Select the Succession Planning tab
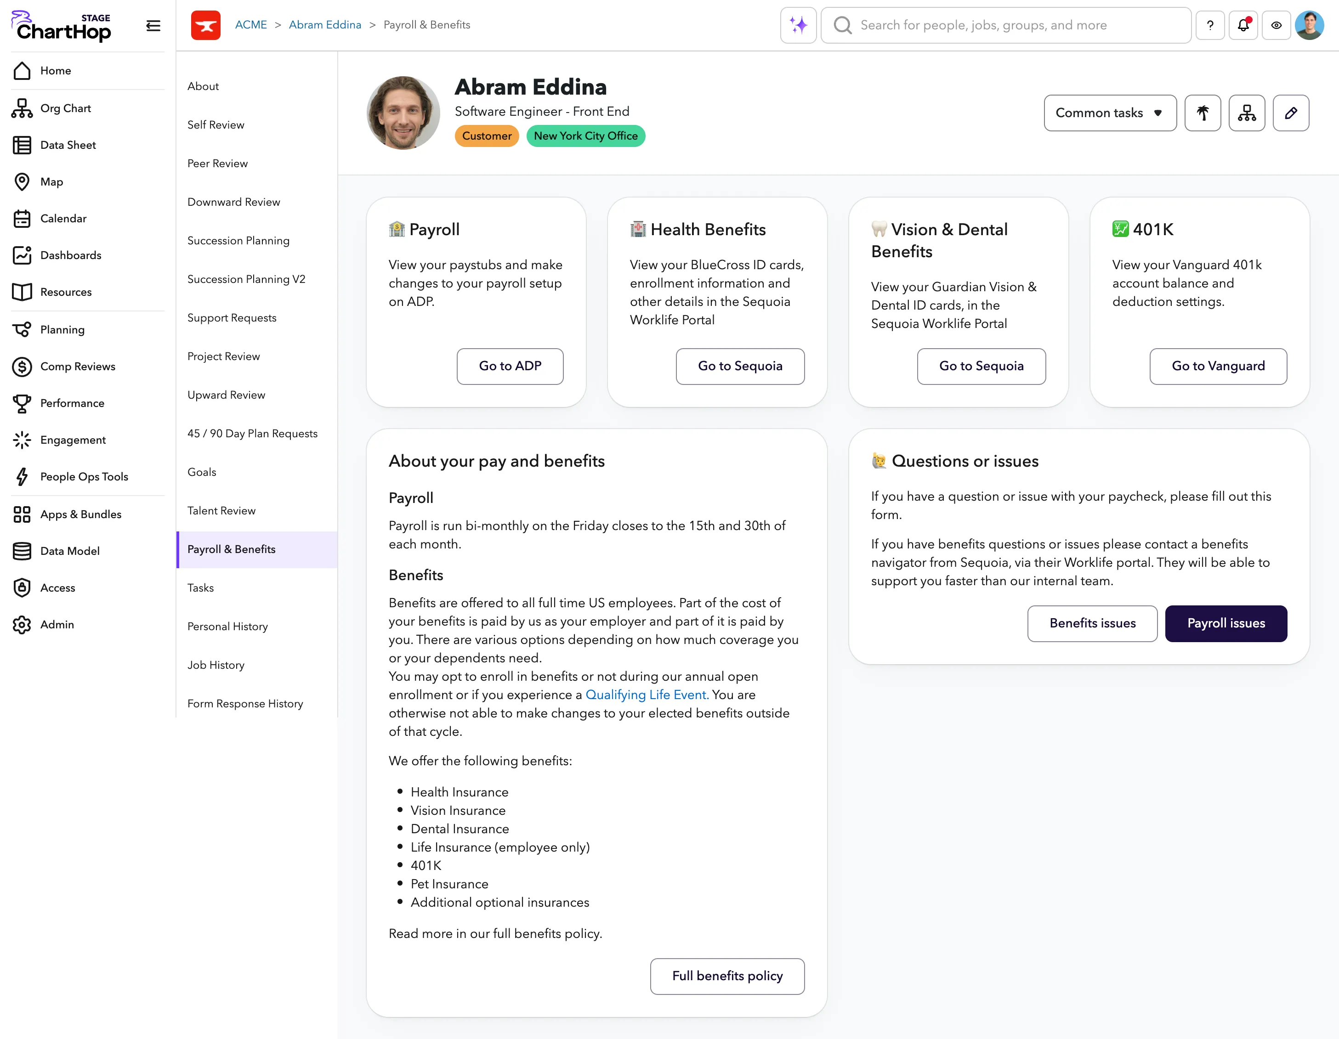 coord(257,241)
